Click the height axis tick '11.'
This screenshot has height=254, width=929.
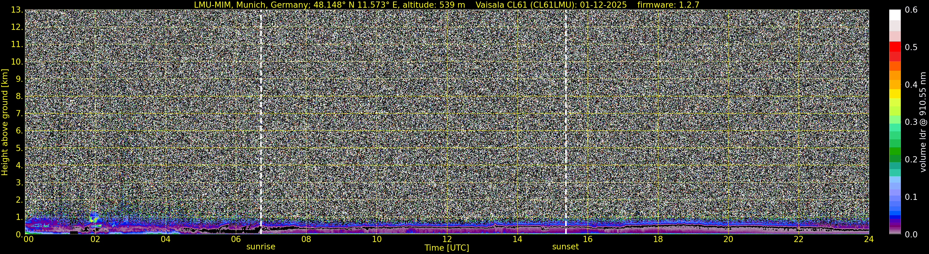(x=17, y=45)
